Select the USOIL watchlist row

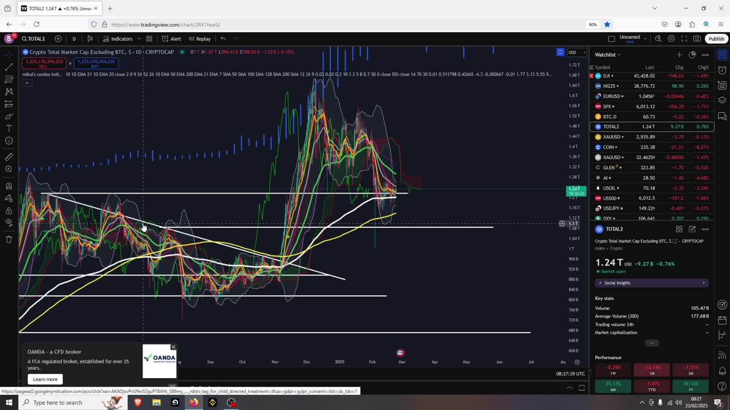click(652, 188)
